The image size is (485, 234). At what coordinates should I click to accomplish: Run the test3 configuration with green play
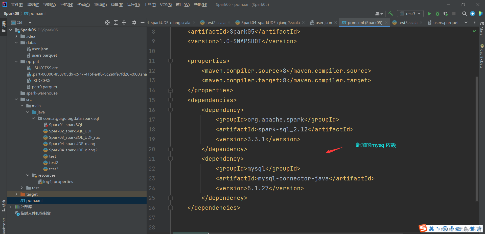(x=429, y=14)
